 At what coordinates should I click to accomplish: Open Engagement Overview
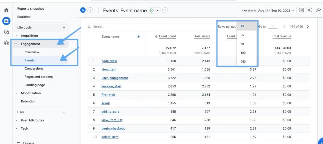point(32,52)
